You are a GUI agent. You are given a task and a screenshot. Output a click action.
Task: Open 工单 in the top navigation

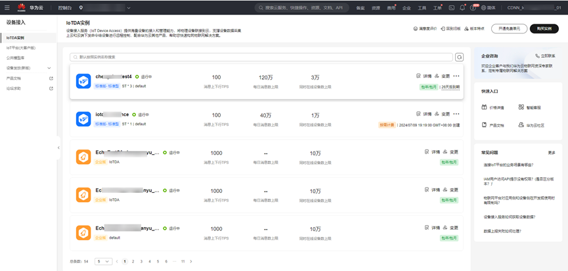click(437, 8)
